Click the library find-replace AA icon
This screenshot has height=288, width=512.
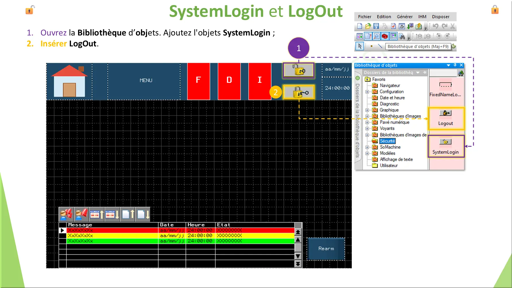pos(461,73)
